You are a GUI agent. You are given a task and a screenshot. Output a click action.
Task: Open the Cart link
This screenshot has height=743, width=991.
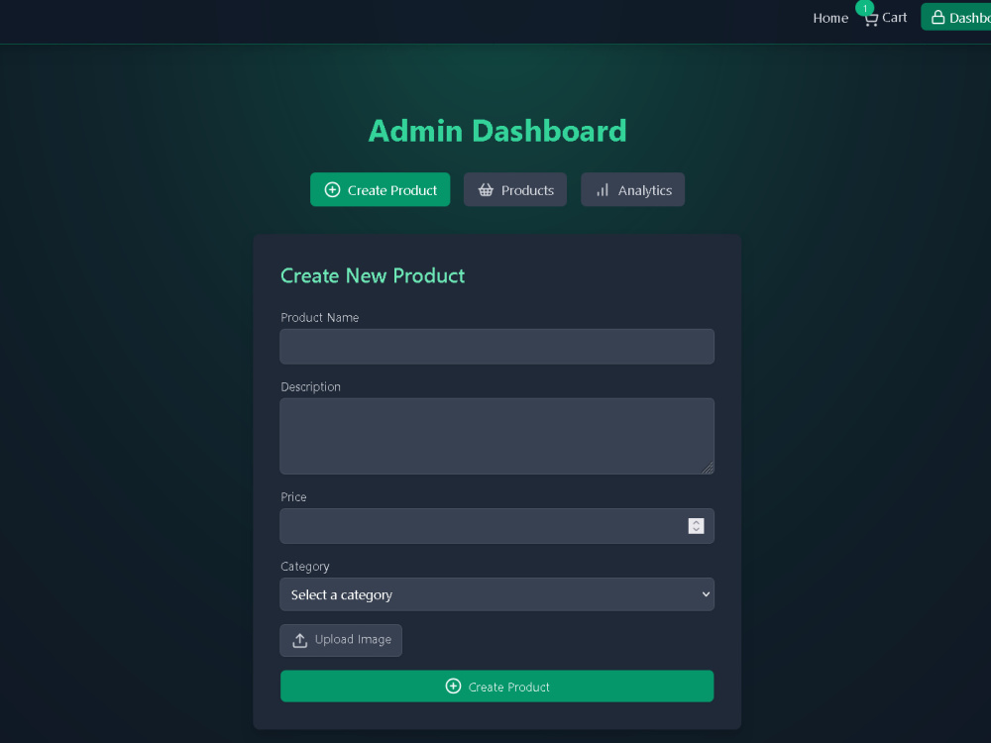click(885, 18)
